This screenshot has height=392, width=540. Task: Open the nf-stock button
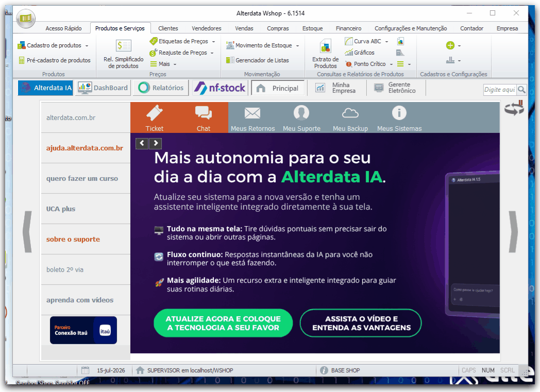(220, 88)
